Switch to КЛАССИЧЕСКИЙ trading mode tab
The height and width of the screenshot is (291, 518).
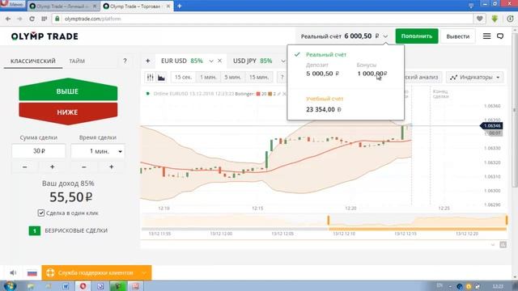tap(33, 61)
